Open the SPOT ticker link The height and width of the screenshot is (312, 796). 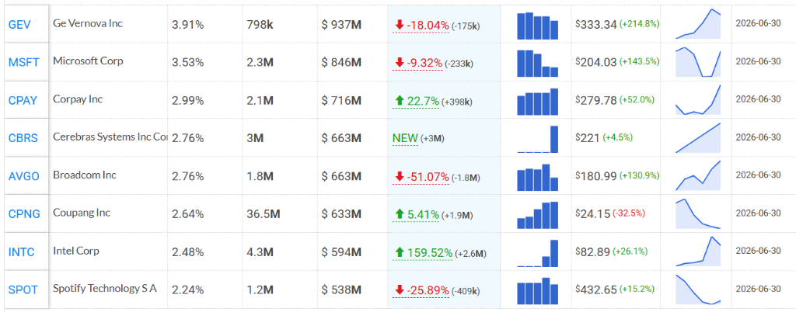pos(23,289)
